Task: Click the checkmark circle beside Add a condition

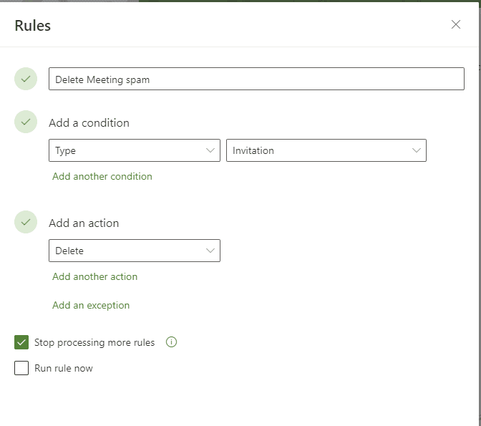Action: pyautogui.click(x=26, y=122)
